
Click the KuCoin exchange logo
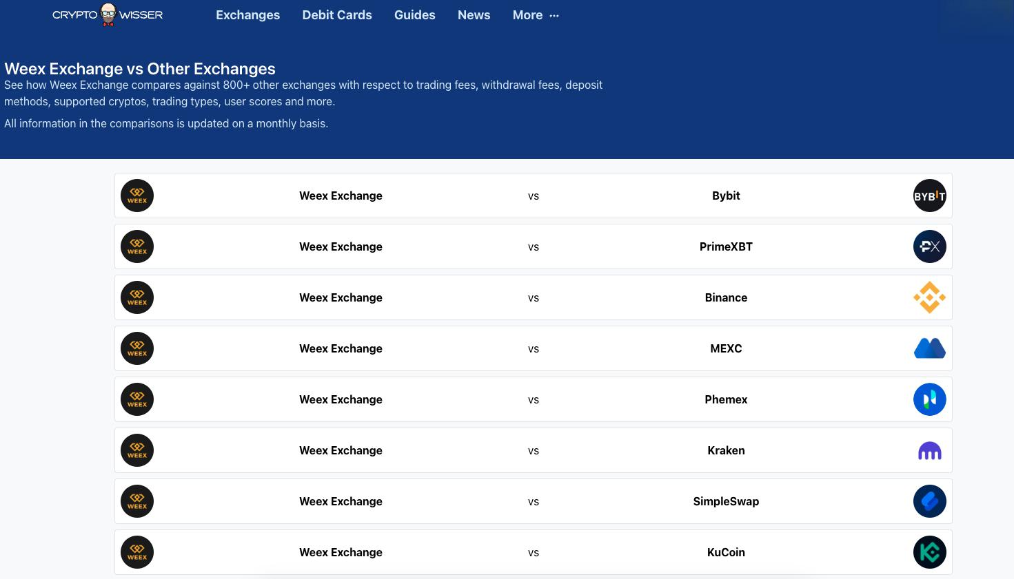coord(929,552)
